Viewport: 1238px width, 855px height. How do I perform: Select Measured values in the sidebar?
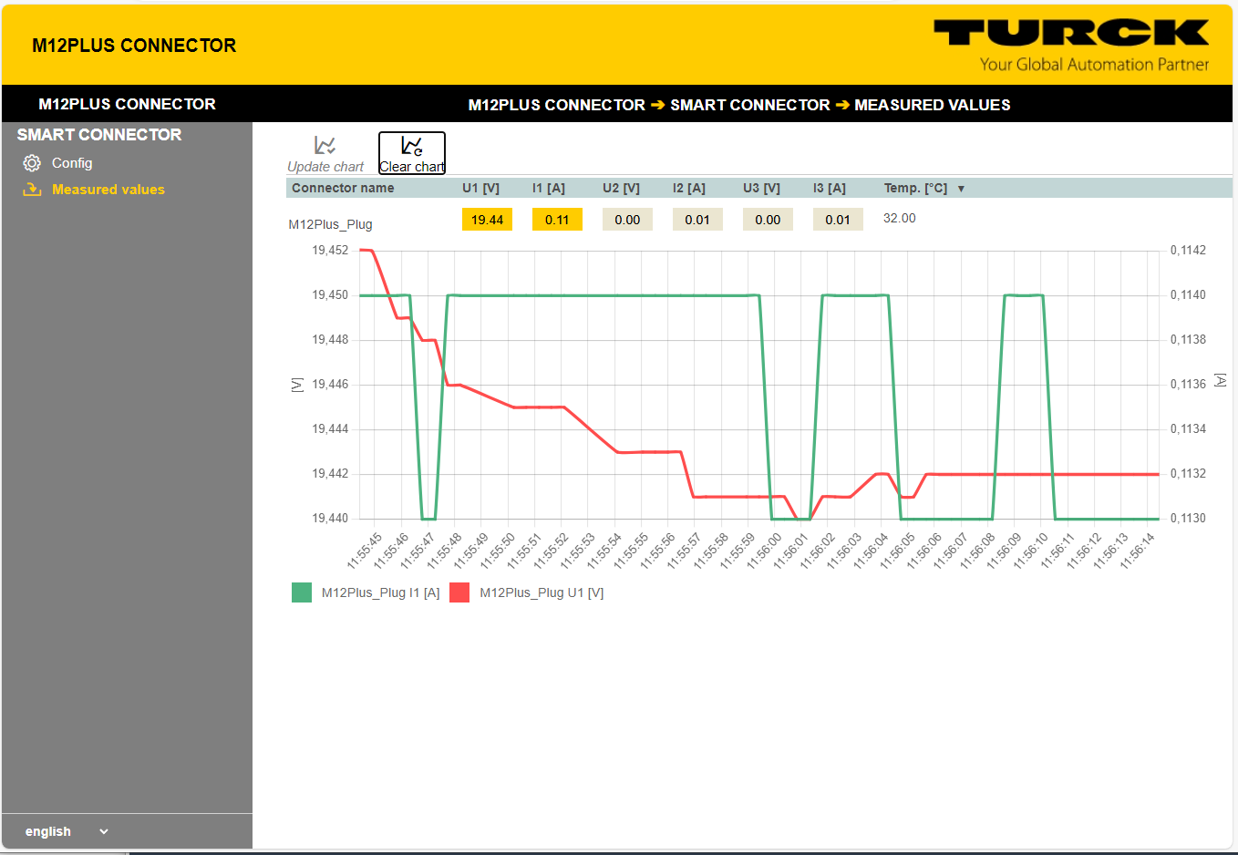(x=108, y=190)
